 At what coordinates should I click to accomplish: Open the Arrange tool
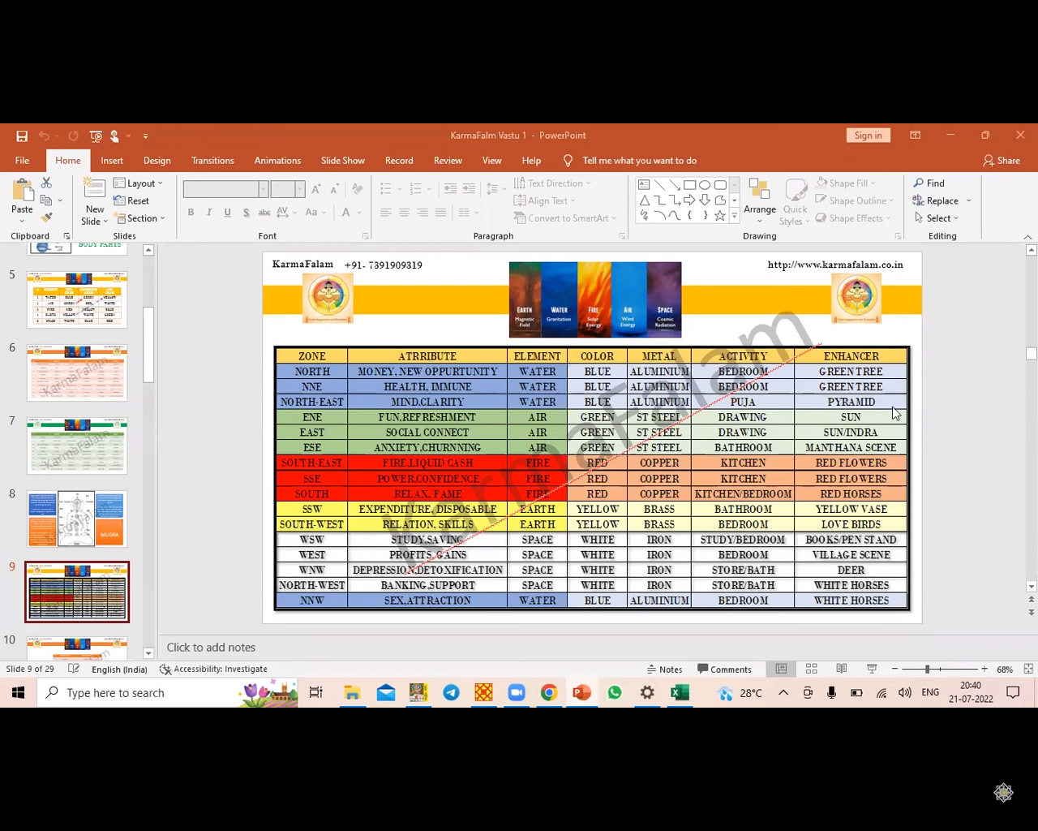click(759, 197)
